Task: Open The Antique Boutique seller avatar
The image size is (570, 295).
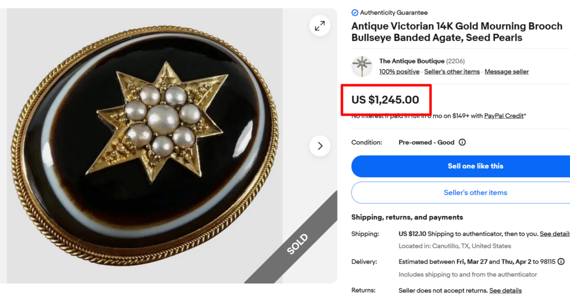Action: [362, 66]
